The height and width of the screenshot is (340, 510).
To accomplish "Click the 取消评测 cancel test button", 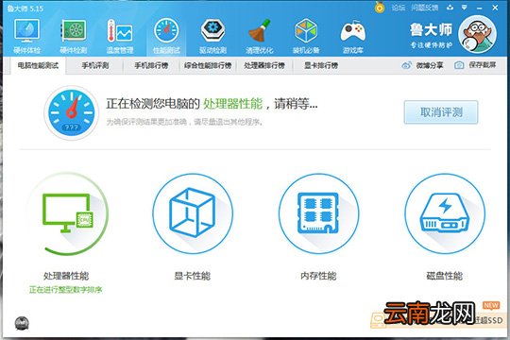I will point(441,112).
